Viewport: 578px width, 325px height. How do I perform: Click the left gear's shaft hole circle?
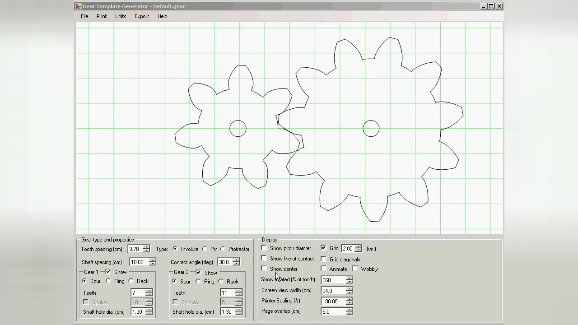click(x=238, y=128)
